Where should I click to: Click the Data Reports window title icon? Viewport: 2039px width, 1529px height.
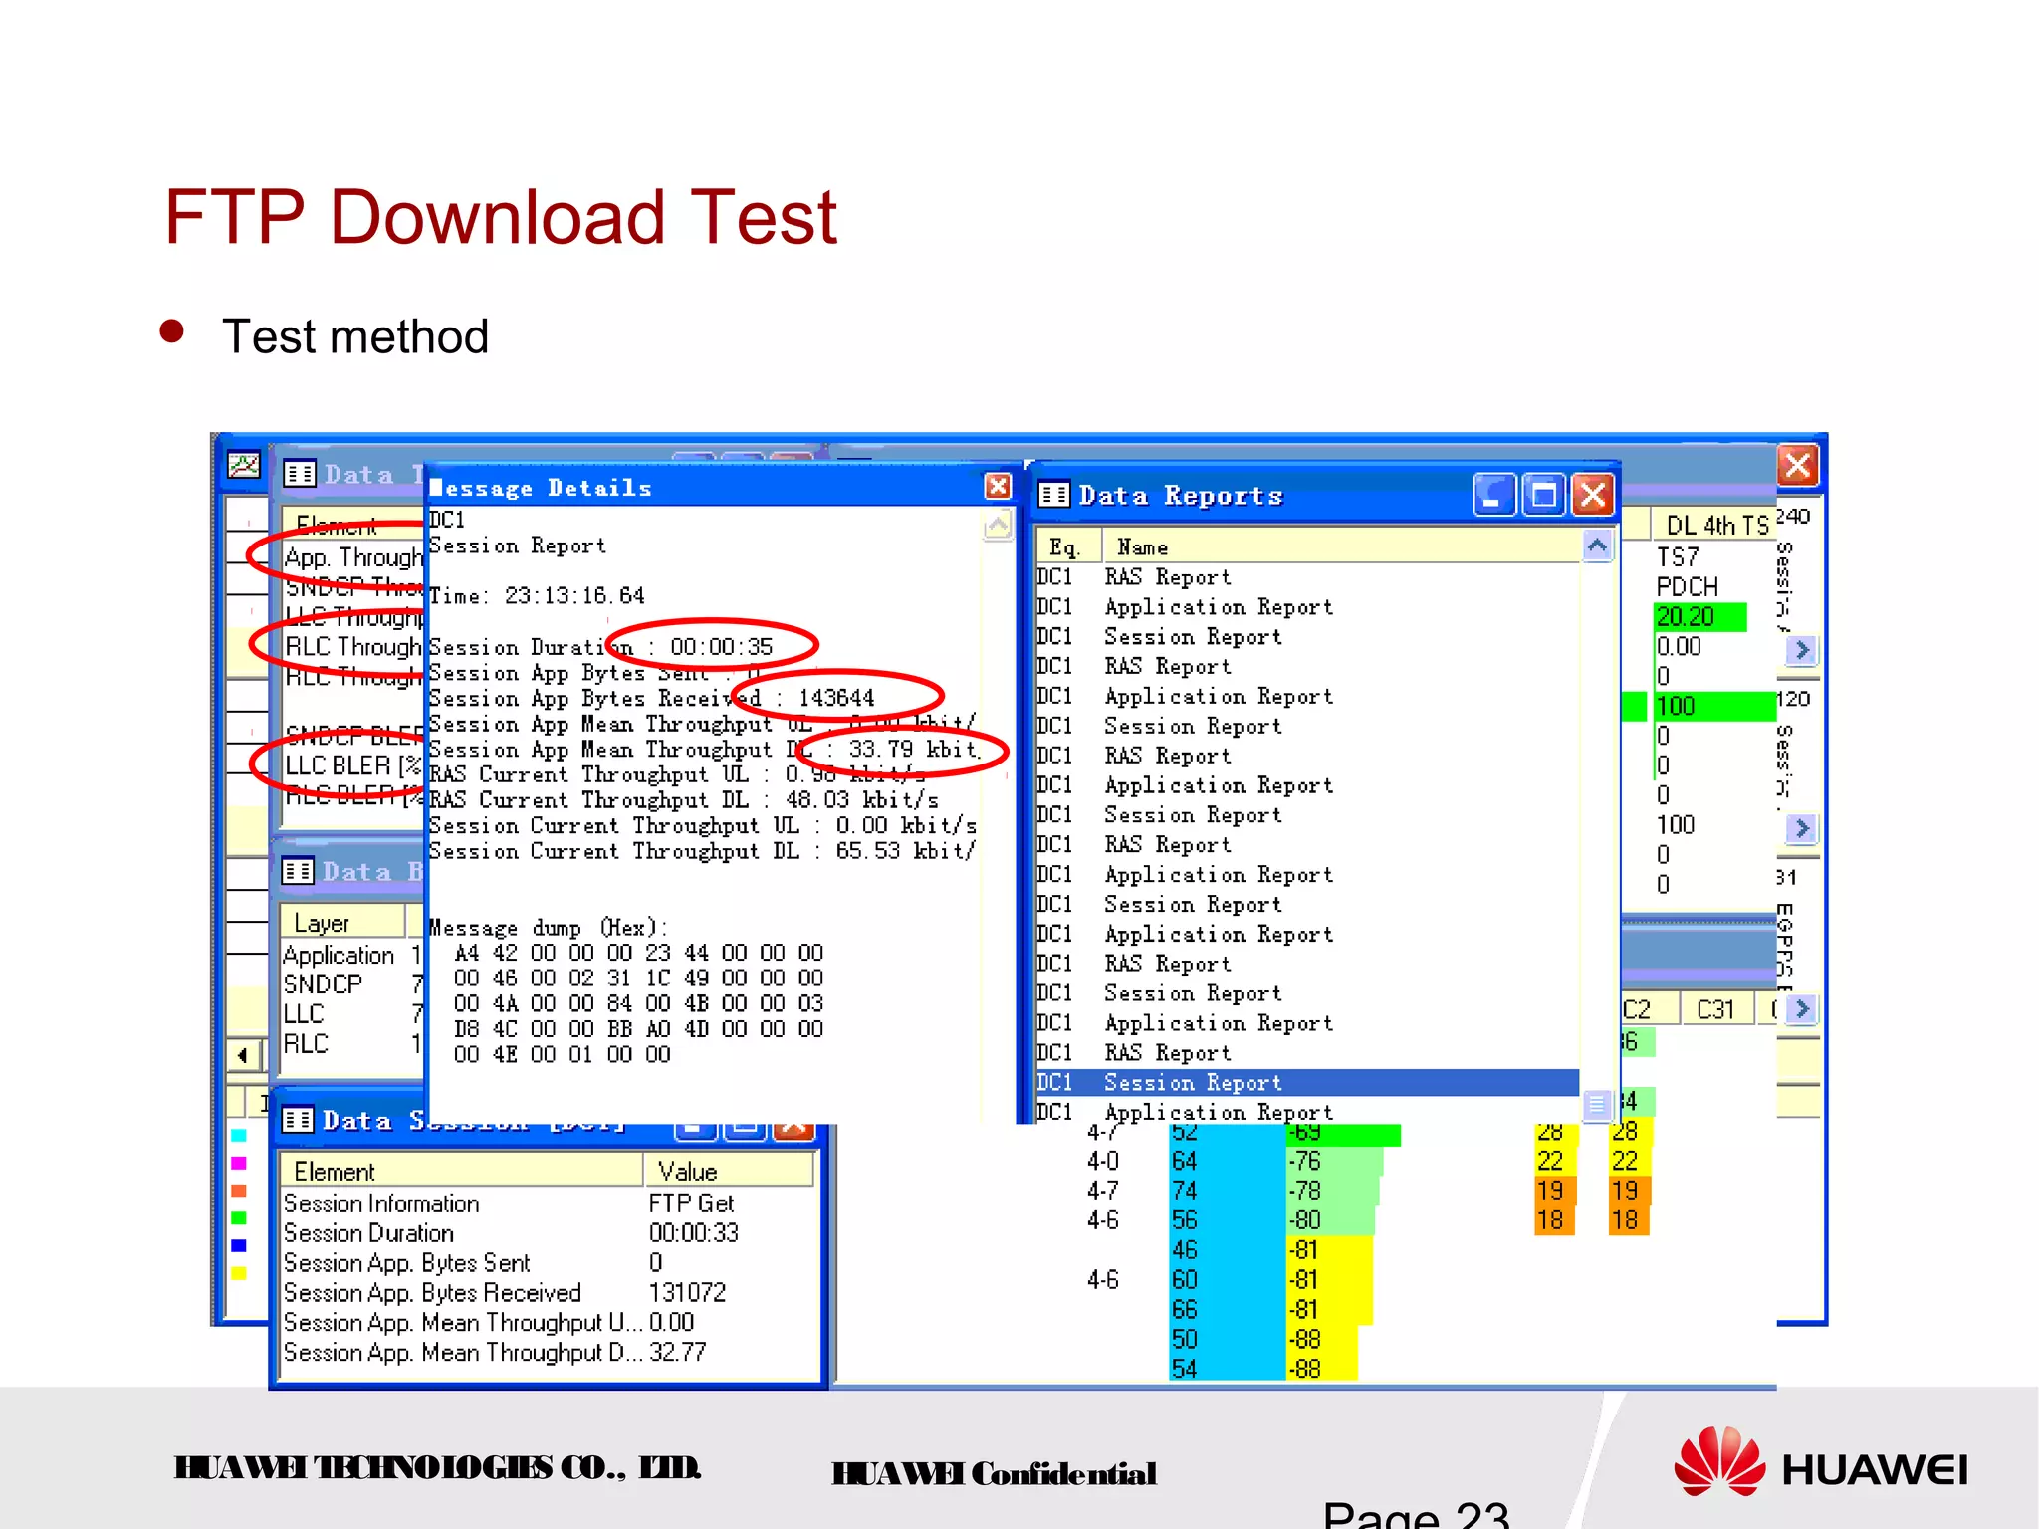pos(1053,495)
